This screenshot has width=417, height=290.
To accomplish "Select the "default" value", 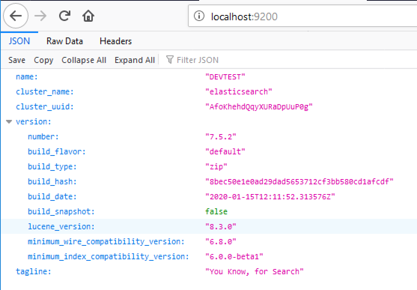I will [x=225, y=151].
